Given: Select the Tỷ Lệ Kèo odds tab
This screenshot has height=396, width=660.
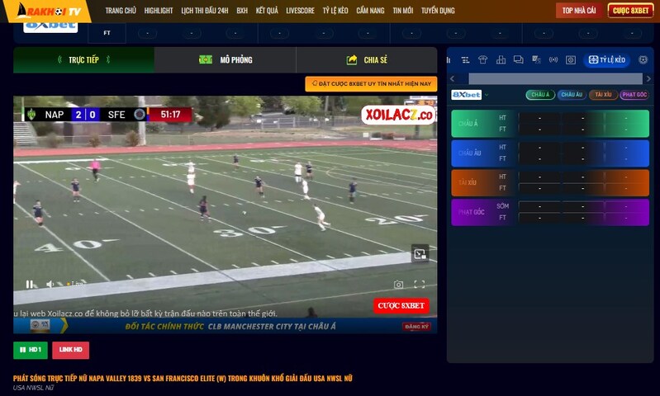Looking at the screenshot, I should tap(606, 59).
